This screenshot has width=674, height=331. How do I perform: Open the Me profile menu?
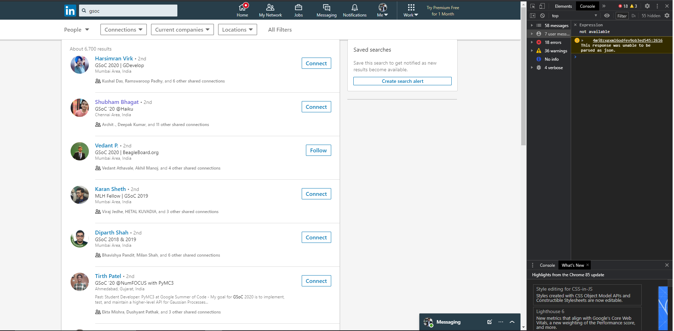click(382, 10)
